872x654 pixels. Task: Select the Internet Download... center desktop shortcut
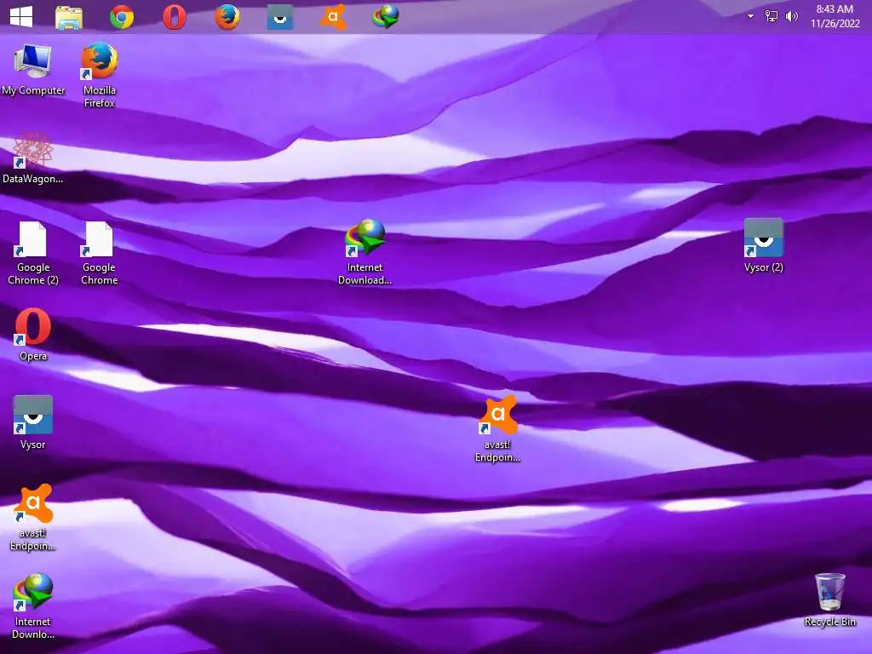[364, 252]
